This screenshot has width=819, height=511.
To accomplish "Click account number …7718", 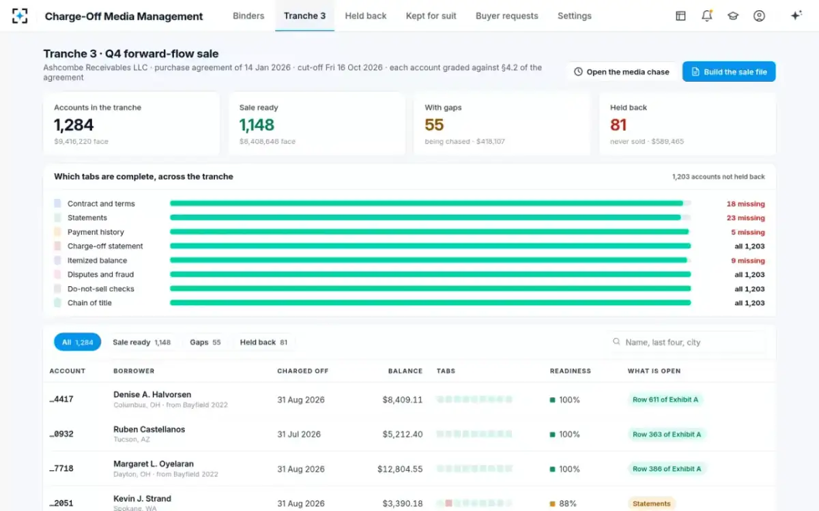I will (x=61, y=469).
